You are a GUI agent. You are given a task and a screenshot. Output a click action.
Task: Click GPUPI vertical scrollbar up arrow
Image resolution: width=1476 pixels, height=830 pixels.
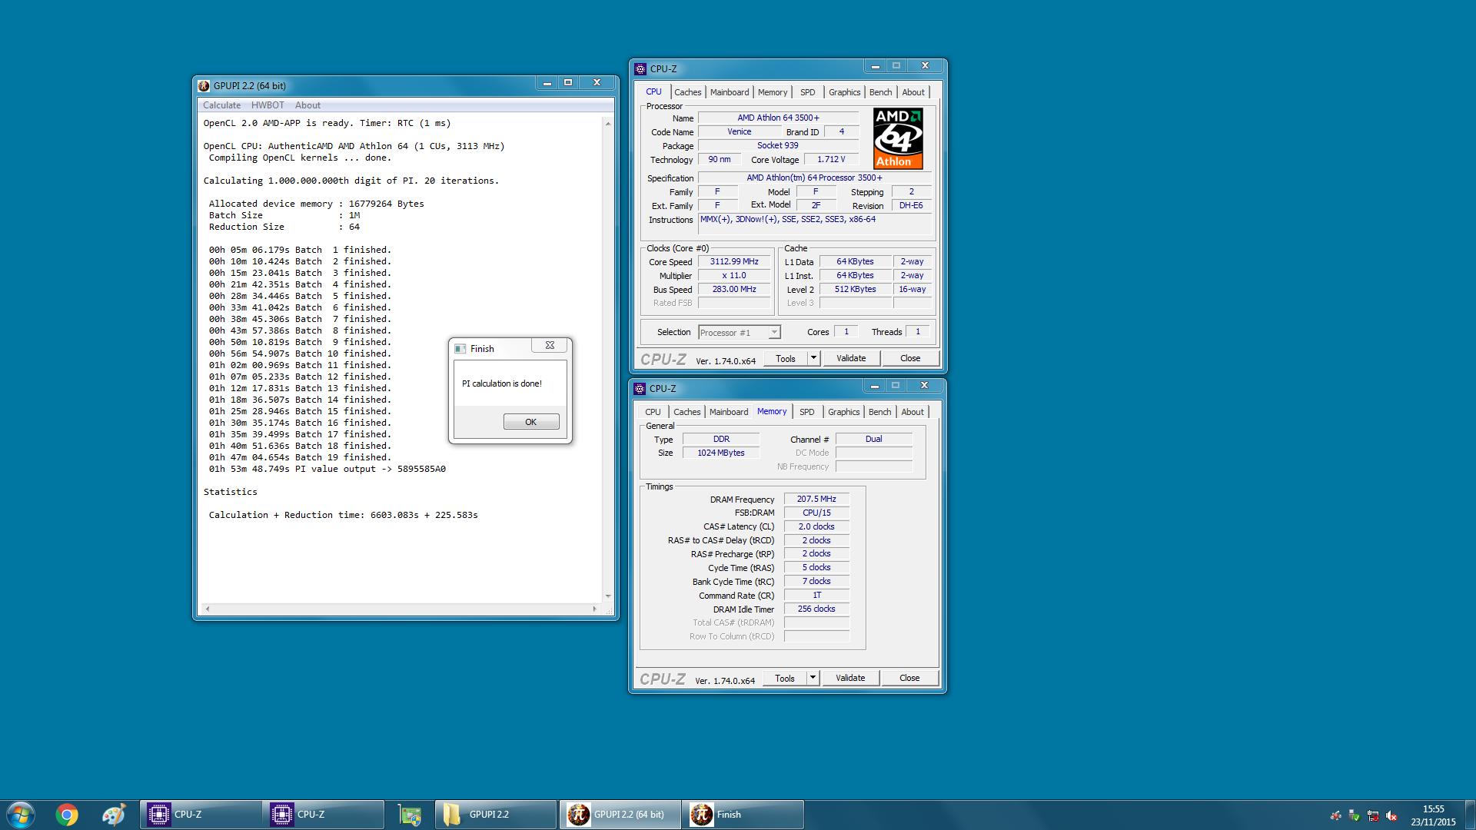[x=608, y=124]
